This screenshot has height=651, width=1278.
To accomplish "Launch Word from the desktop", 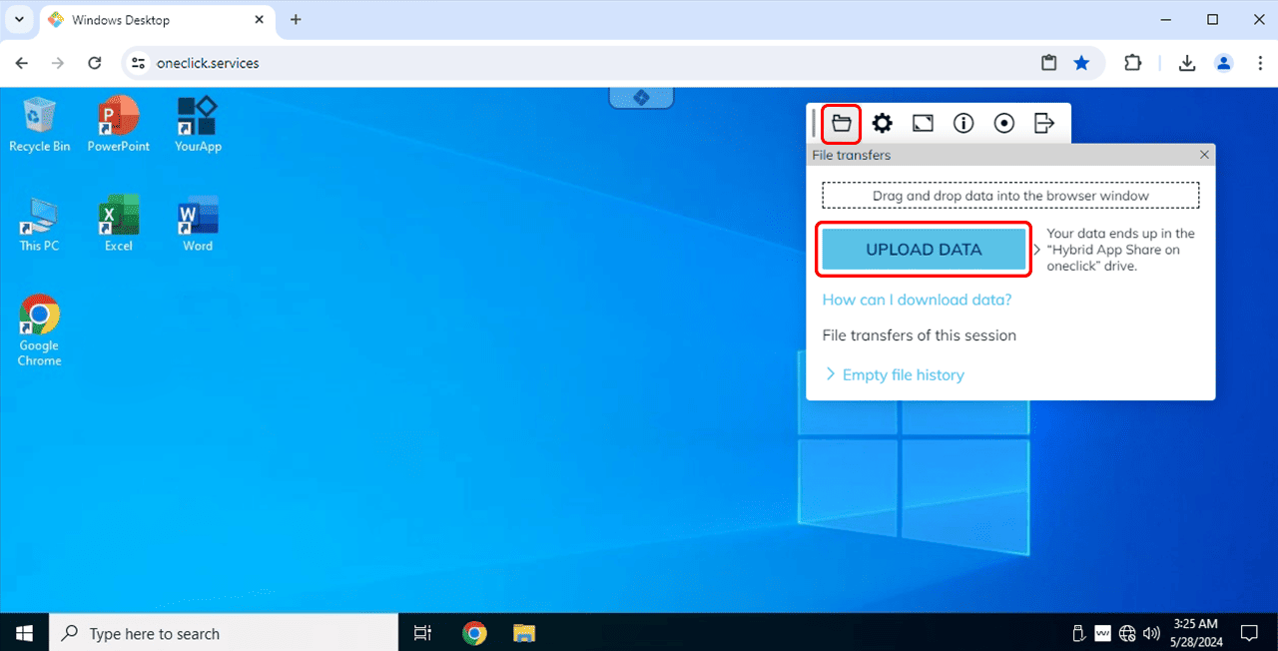I will point(198,224).
